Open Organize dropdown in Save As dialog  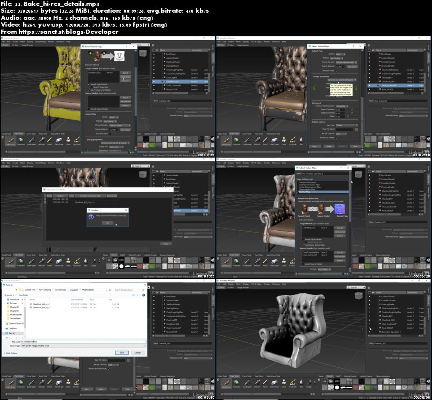click(9, 295)
